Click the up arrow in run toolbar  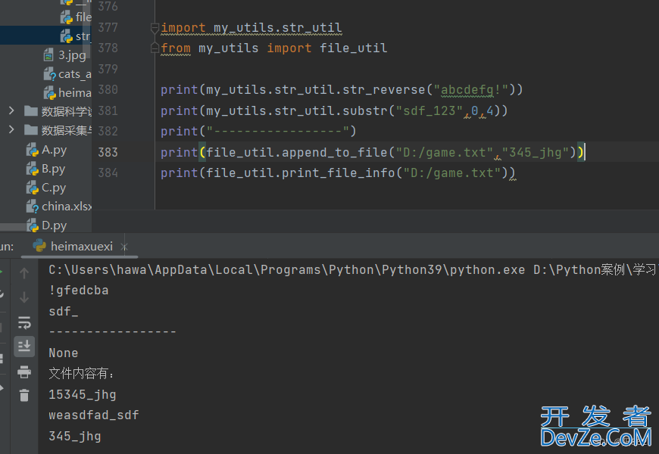(24, 273)
